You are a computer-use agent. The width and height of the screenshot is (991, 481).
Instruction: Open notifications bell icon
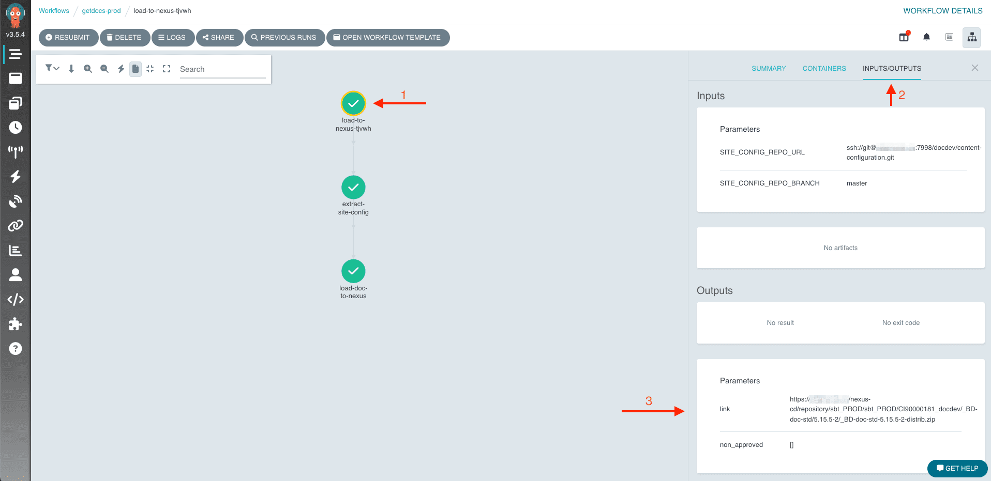(926, 37)
